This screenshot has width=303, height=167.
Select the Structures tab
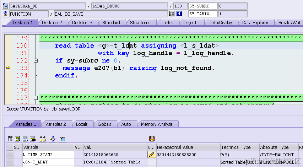[140, 23]
